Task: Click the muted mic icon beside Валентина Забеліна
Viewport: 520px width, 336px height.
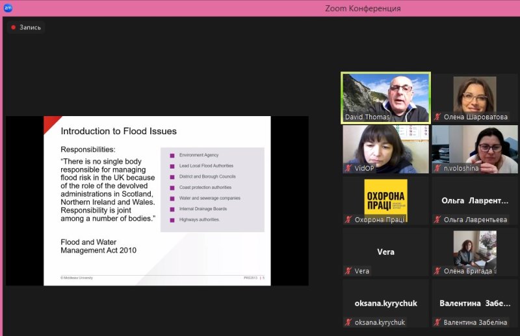Action: pos(437,322)
